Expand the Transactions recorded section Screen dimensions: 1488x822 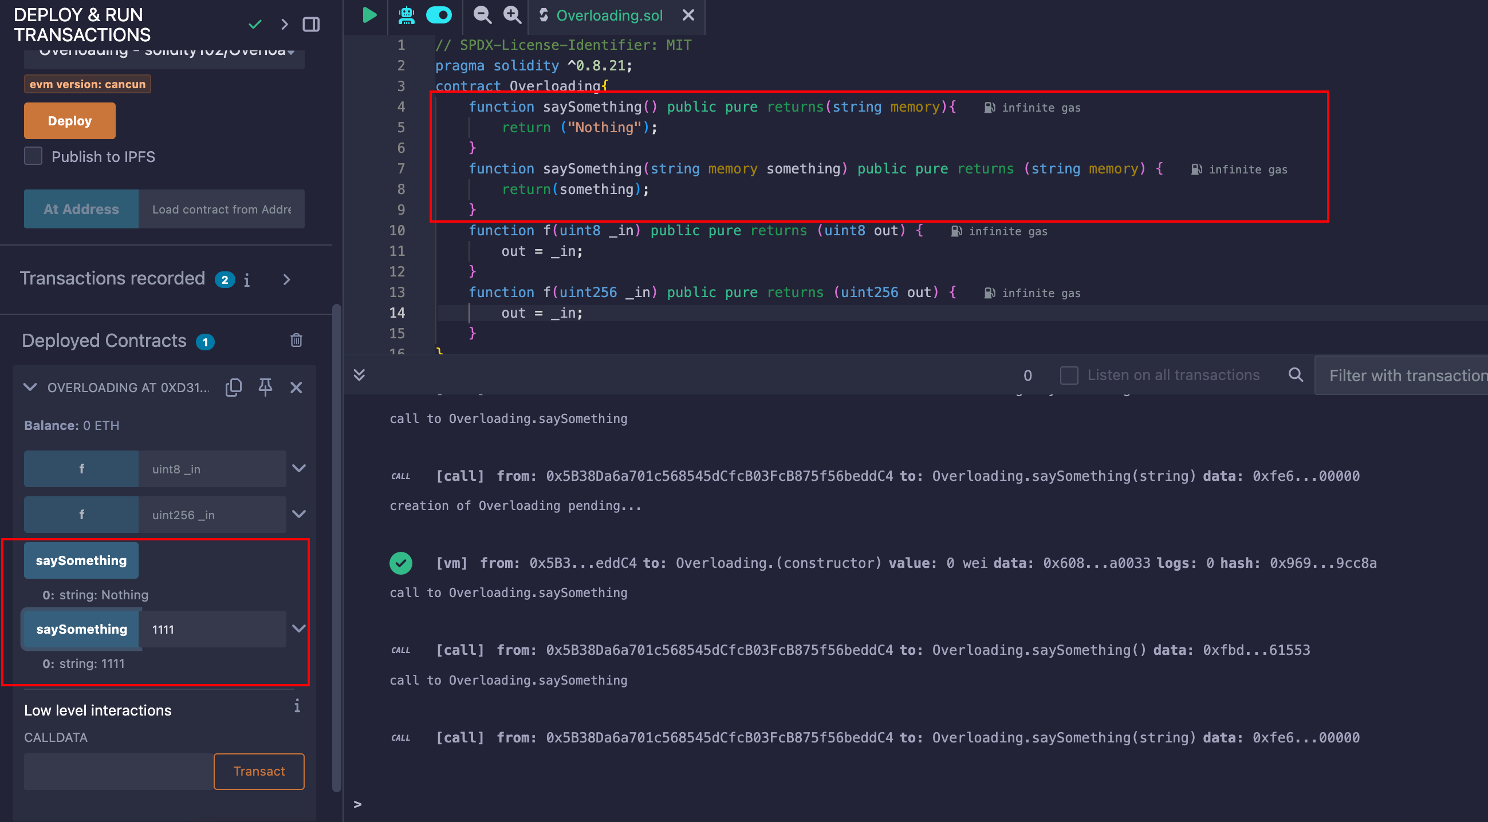point(286,280)
